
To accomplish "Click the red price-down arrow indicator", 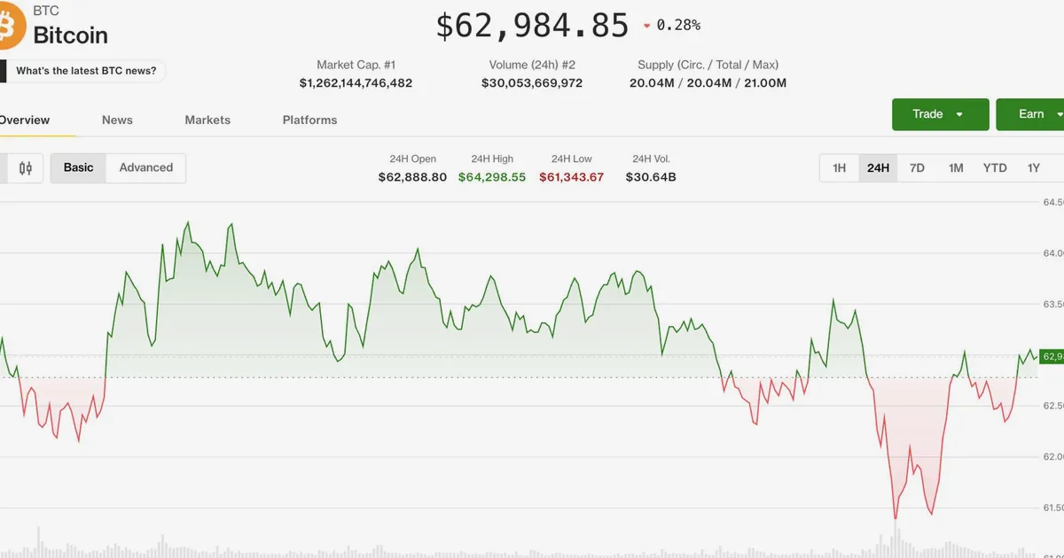I will click(647, 26).
